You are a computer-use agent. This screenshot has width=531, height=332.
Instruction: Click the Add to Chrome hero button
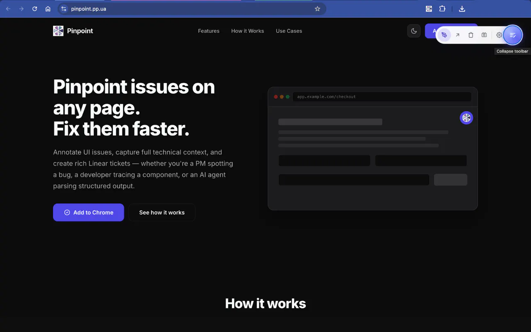coord(88,212)
